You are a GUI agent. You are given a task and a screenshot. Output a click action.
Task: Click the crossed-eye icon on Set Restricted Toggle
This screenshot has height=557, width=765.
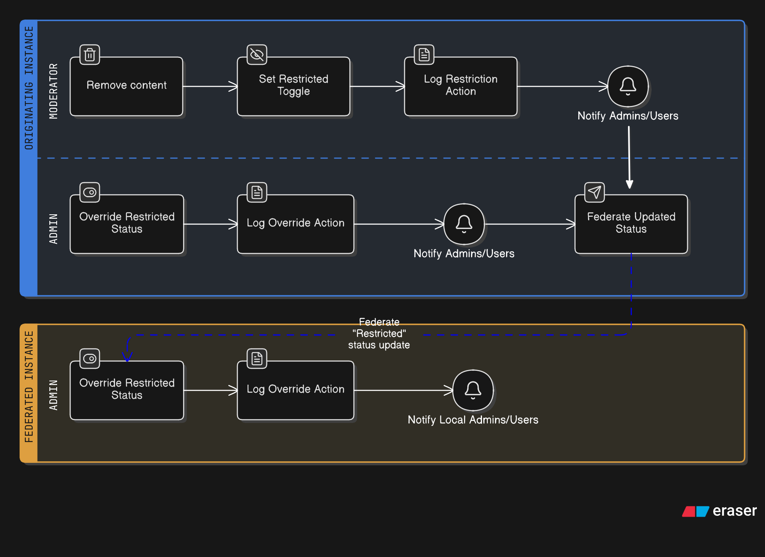click(257, 55)
